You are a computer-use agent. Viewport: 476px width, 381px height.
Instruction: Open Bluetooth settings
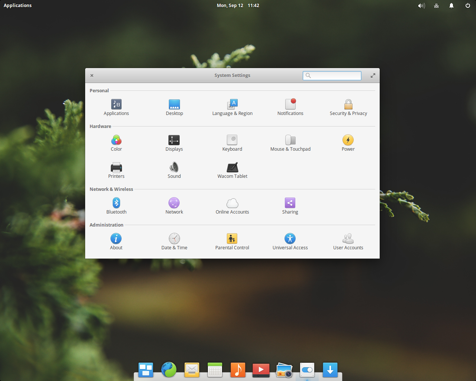[x=116, y=206]
